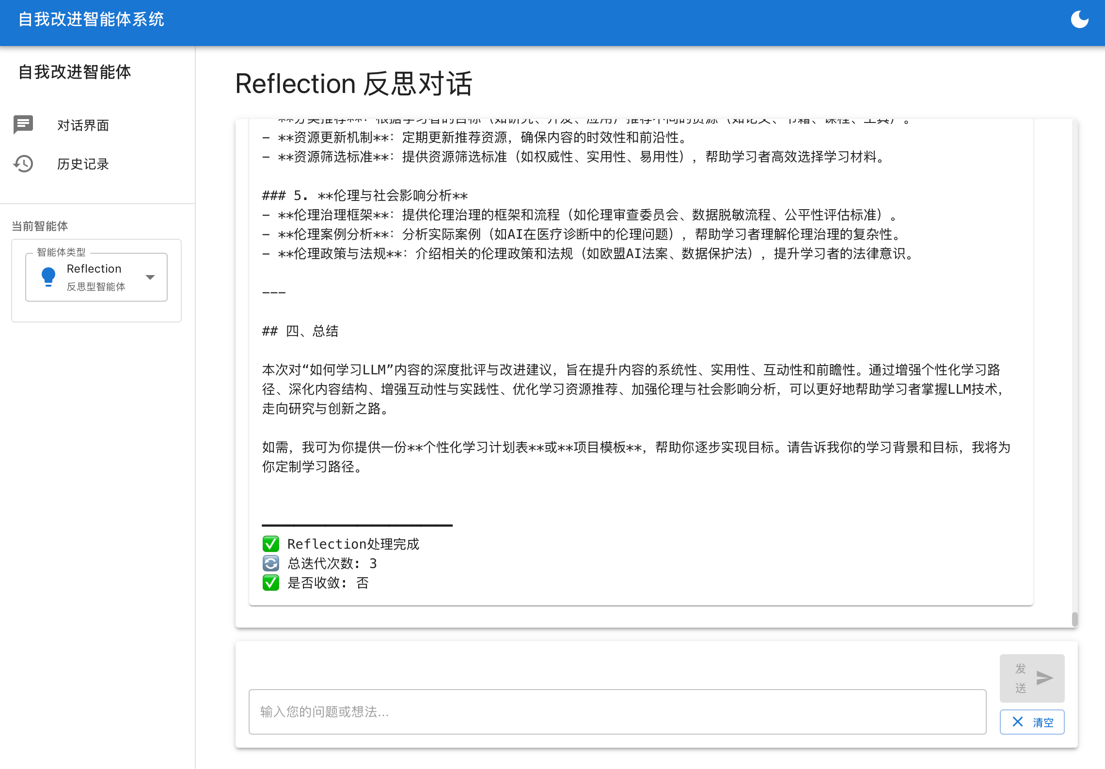Open the Reflection 反思型智能体 selector box
The width and height of the screenshot is (1105, 769).
pyautogui.click(x=95, y=277)
